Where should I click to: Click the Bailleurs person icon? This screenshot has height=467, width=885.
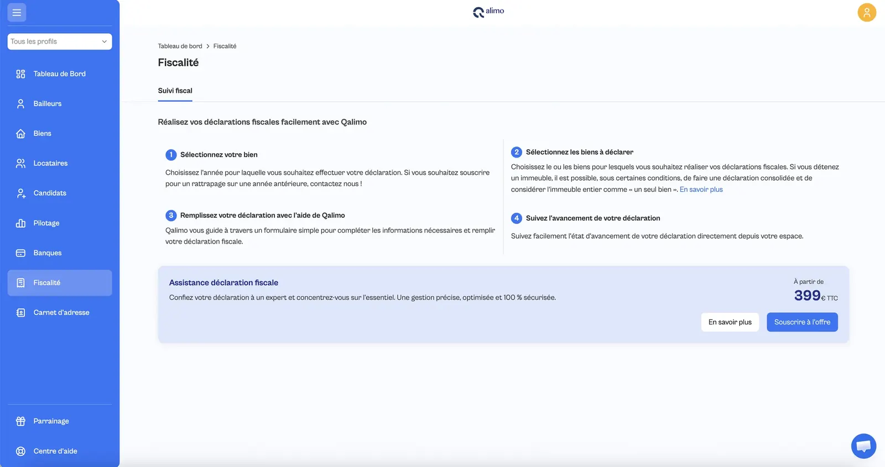(x=20, y=104)
